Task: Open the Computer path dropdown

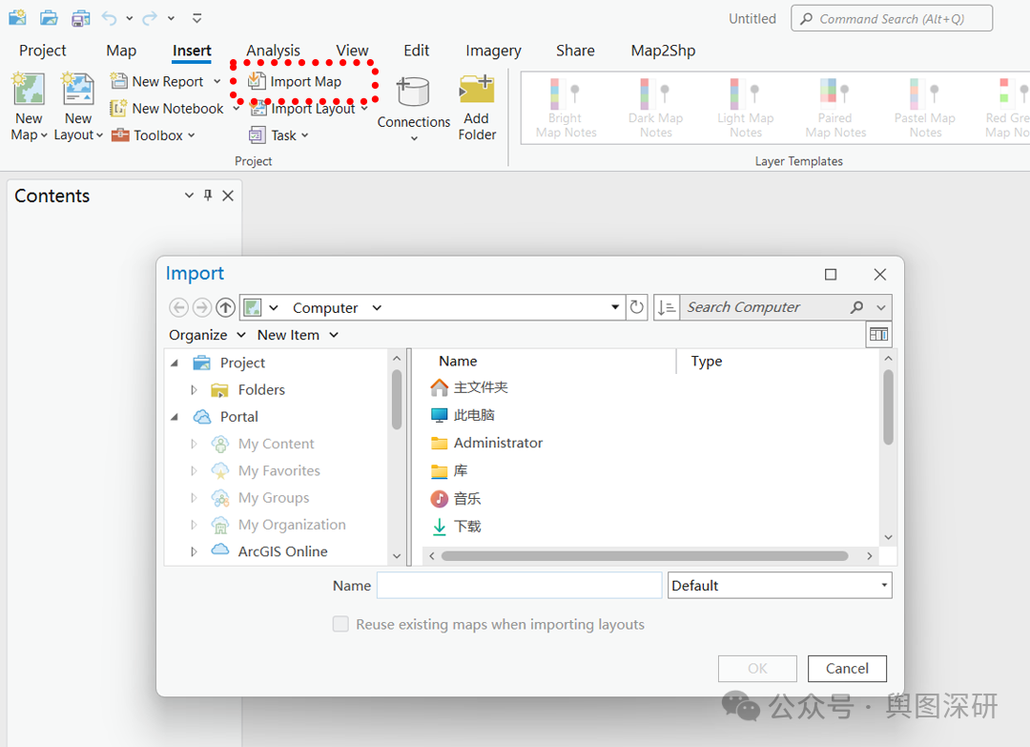Action: coord(615,307)
